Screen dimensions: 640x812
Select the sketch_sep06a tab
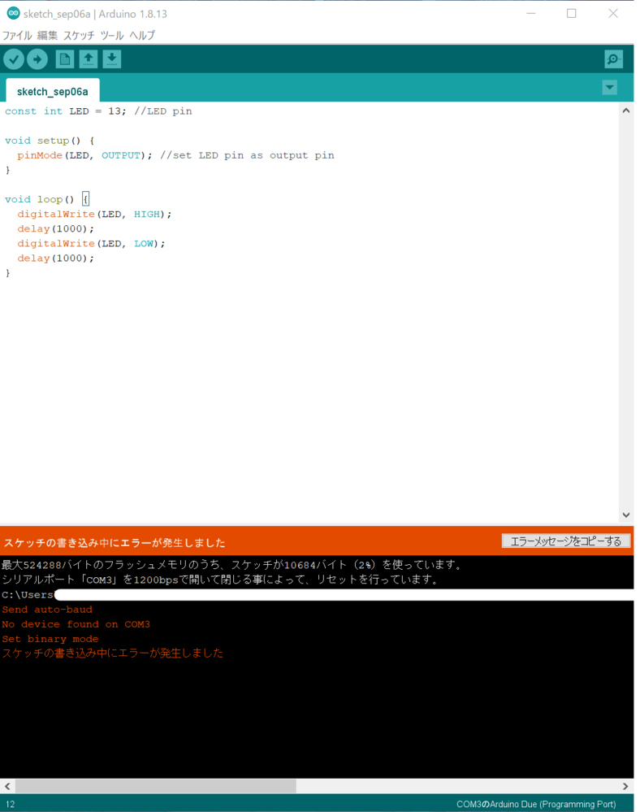click(53, 92)
